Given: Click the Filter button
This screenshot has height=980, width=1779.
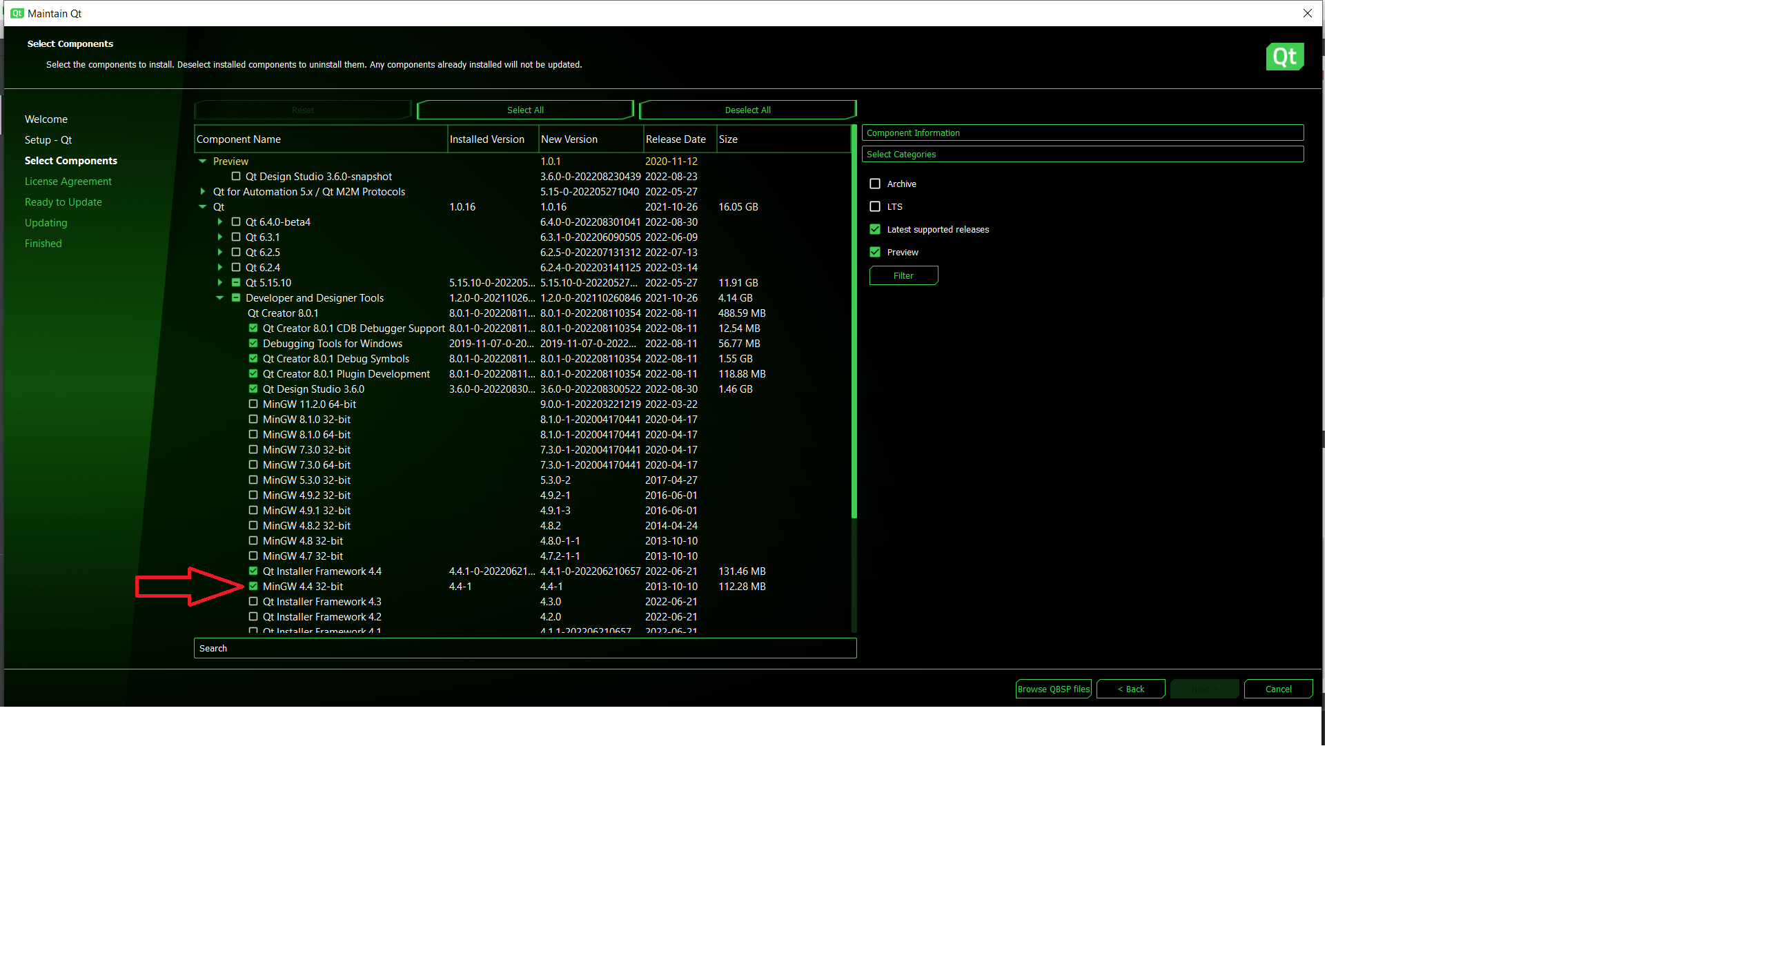Looking at the screenshot, I should coord(903,275).
